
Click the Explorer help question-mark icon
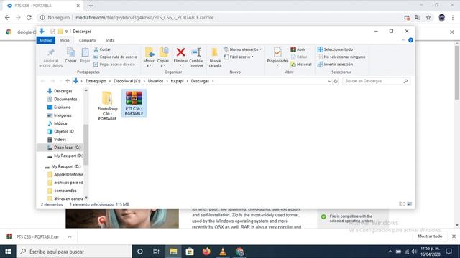[x=410, y=40]
